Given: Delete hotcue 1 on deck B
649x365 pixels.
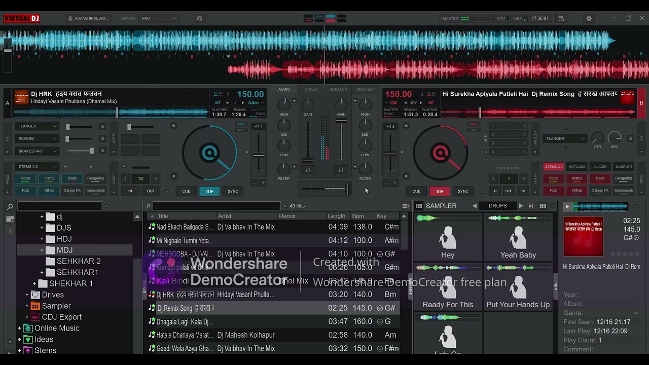Looking at the screenshot, I should [x=524, y=125].
